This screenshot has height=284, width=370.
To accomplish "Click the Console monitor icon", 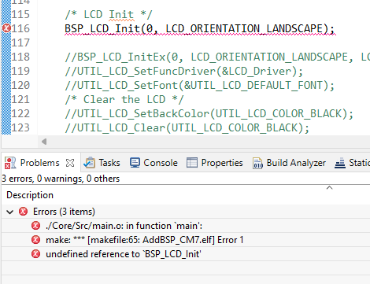I will click(135, 163).
